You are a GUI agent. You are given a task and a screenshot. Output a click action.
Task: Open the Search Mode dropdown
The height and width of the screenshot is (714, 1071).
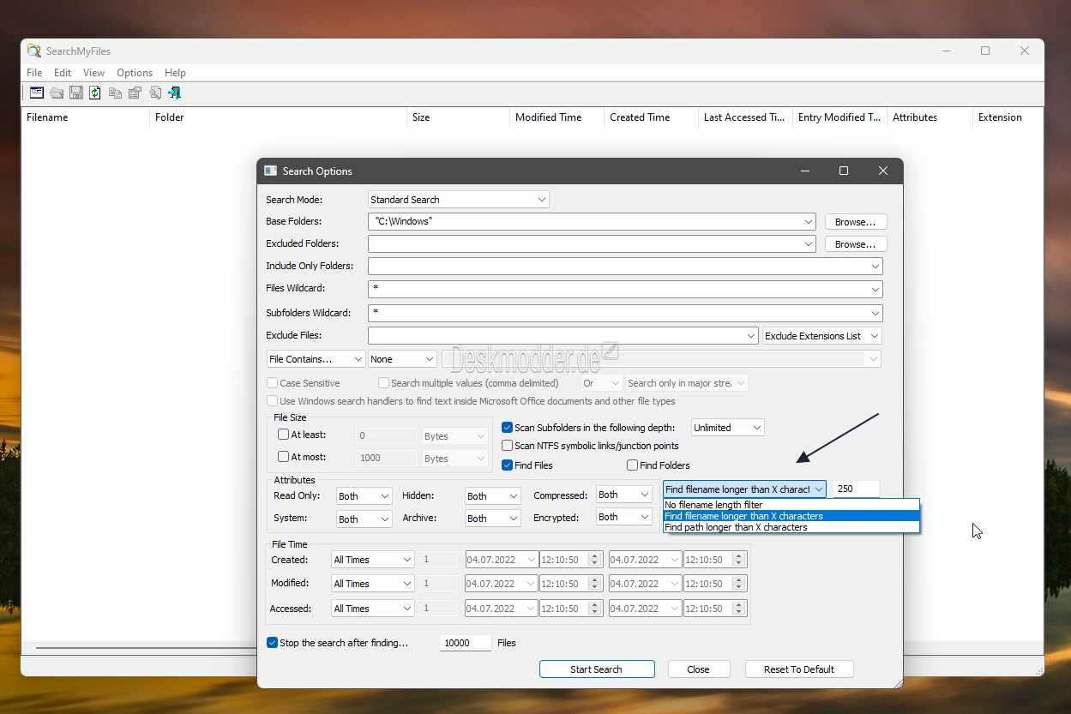(x=459, y=200)
